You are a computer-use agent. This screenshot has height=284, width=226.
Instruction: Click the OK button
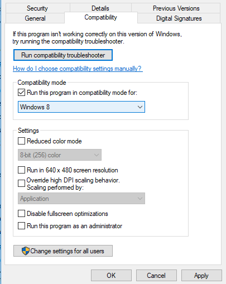pyautogui.click(x=111, y=276)
